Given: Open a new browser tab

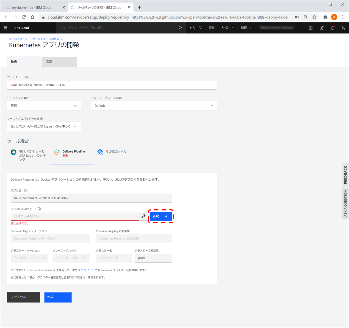Looking at the screenshot, I should 139,7.
